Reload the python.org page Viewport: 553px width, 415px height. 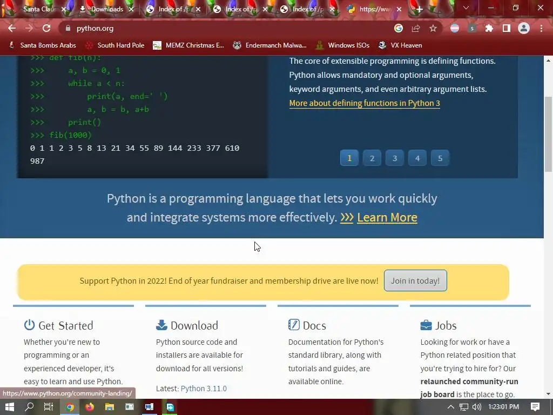pos(46,28)
